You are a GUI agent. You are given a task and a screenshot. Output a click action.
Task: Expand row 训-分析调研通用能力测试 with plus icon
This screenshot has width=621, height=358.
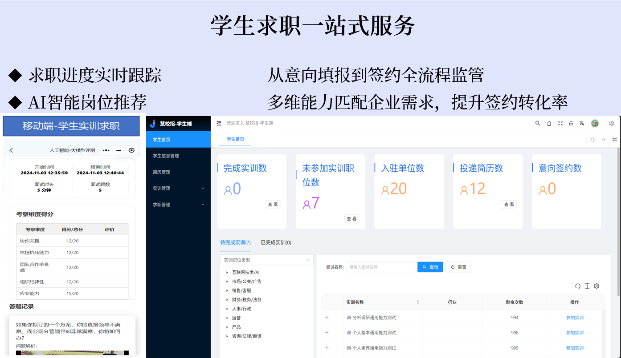(327, 318)
